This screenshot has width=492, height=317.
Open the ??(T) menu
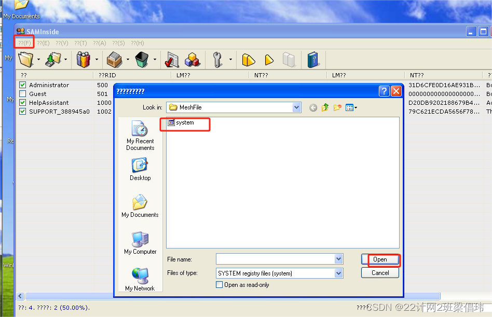point(80,43)
